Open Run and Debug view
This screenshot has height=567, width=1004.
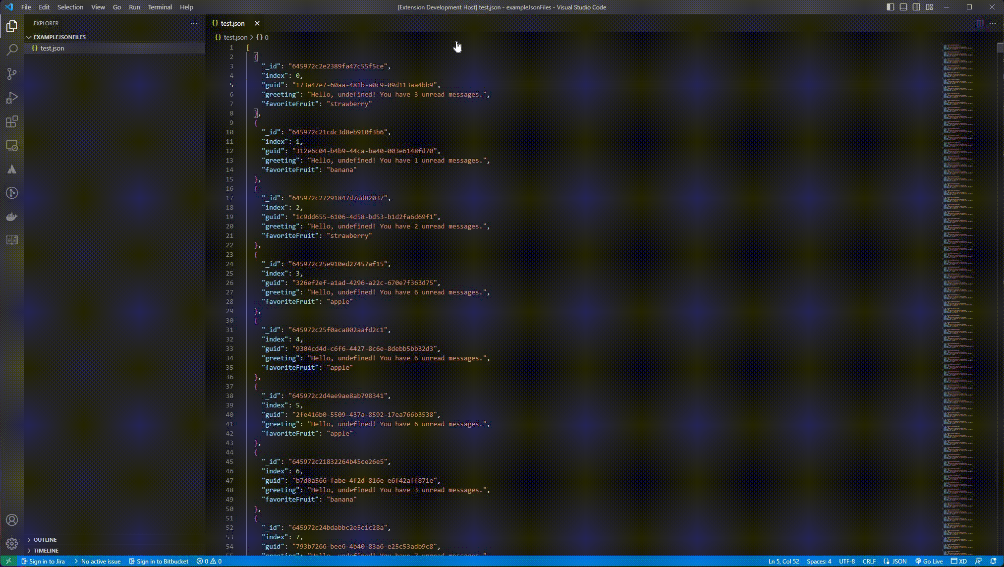point(12,98)
